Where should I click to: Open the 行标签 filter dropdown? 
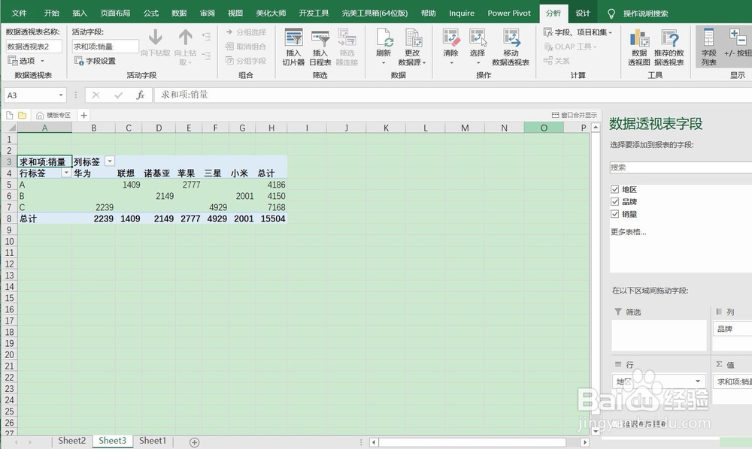(x=66, y=173)
